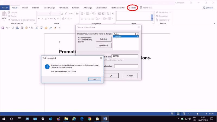
Task: Open the font name combo box
Action: (44, 14)
